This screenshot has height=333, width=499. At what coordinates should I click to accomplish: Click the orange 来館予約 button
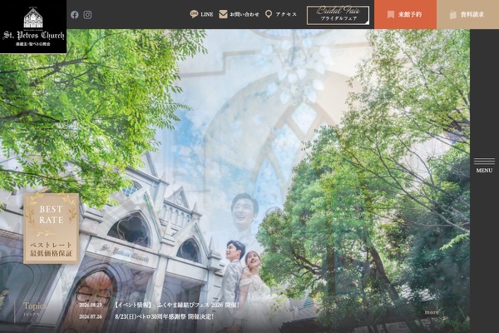coord(406,14)
